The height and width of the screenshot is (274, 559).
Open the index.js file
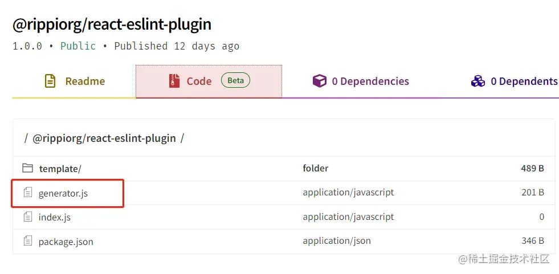click(55, 217)
